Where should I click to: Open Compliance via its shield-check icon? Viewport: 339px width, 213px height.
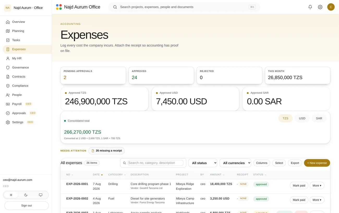pos(8,86)
